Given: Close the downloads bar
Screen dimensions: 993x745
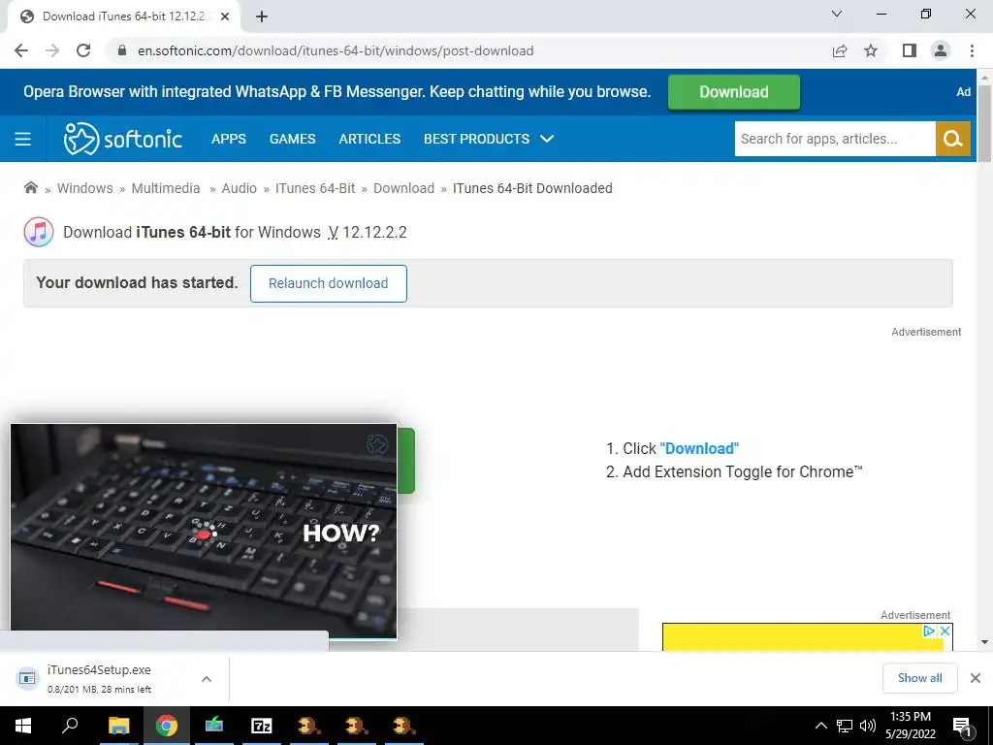Looking at the screenshot, I should (976, 678).
